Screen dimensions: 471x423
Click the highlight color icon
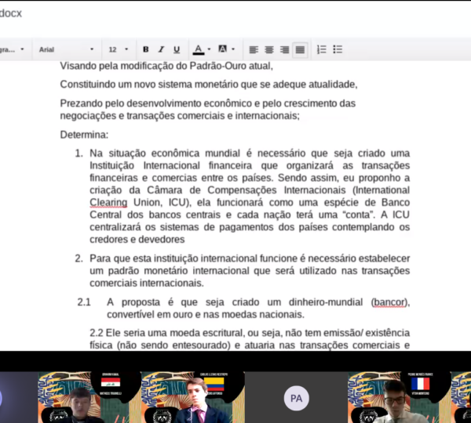tap(222, 49)
